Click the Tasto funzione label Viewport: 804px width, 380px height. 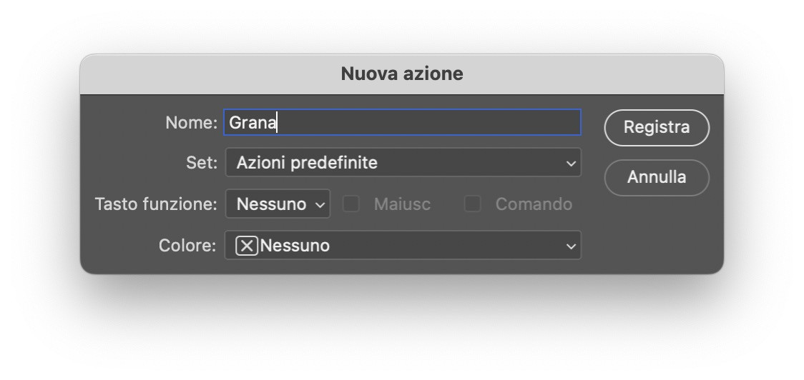pos(155,204)
